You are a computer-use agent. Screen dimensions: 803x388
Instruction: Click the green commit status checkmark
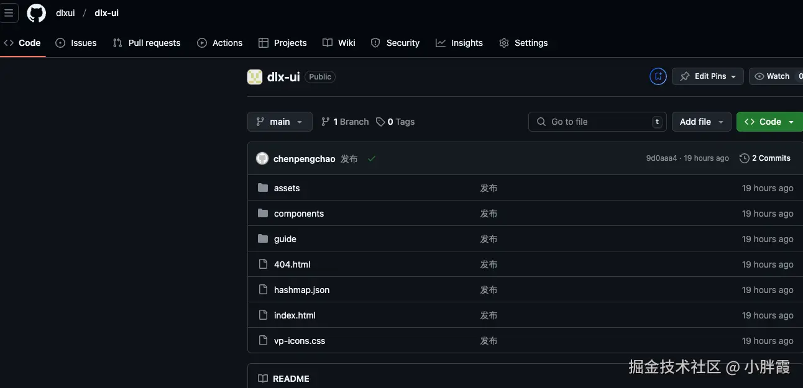(372, 159)
